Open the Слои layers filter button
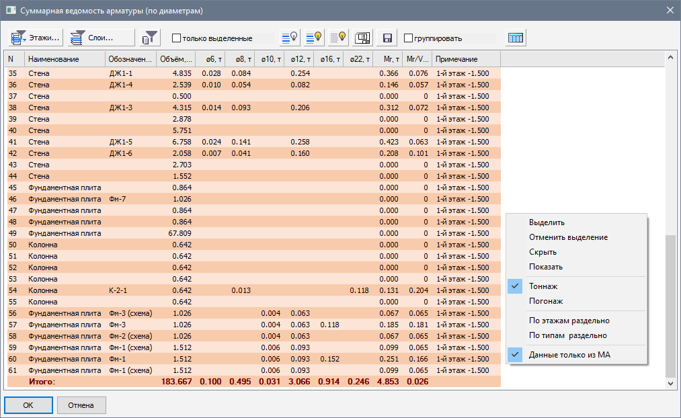The height and width of the screenshot is (418, 681). pyautogui.click(x=101, y=38)
